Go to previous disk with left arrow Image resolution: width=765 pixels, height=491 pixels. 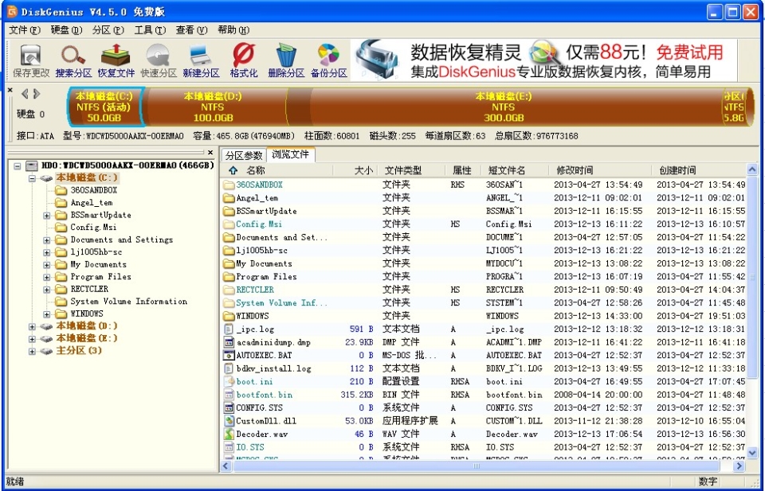[25, 94]
